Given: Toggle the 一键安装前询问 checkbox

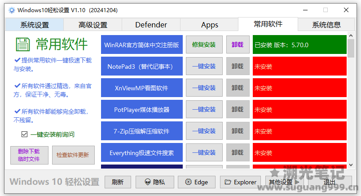Looking at the screenshot, I should [x=24, y=134].
